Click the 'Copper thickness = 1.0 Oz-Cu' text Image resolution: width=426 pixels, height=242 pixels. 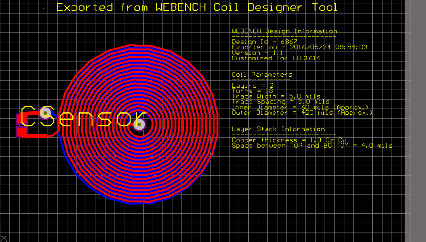pos(289,140)
